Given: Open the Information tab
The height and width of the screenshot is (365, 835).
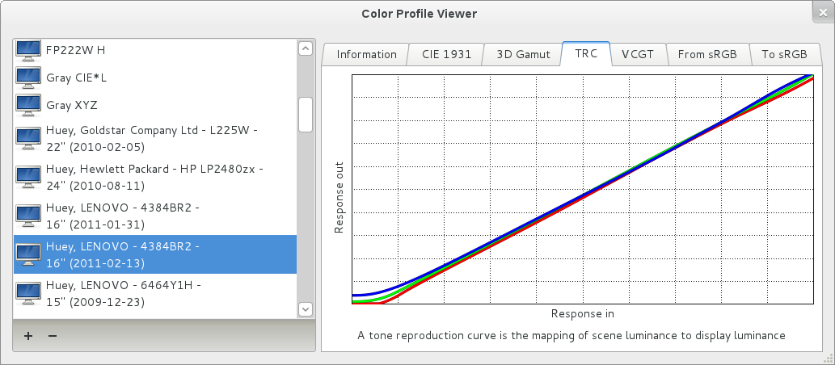Looking at the screenshot, I should 366,55.
